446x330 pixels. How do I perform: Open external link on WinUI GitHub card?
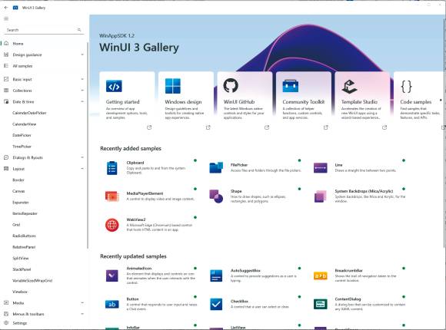tap(267, 127)
